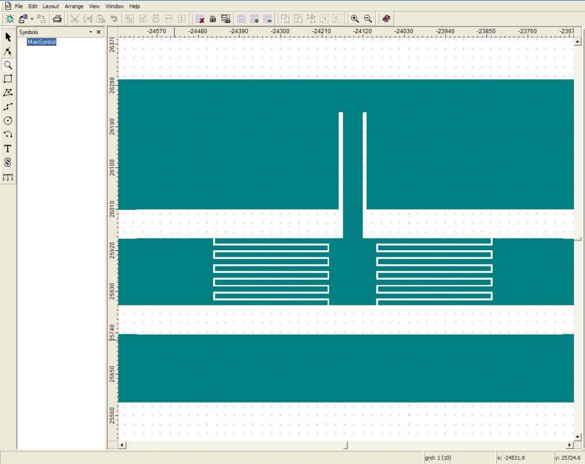The height and width of the screenshot is (464, 585).
Task: Click the zoom out toolbar button
Action: coord(368,19)
